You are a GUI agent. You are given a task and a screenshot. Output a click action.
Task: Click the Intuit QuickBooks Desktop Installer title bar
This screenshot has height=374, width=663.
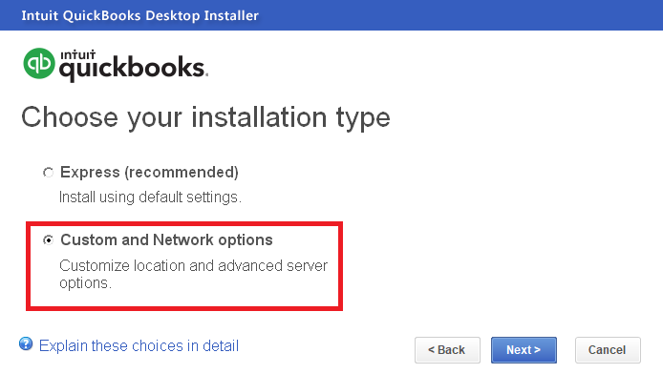(331, 15)
